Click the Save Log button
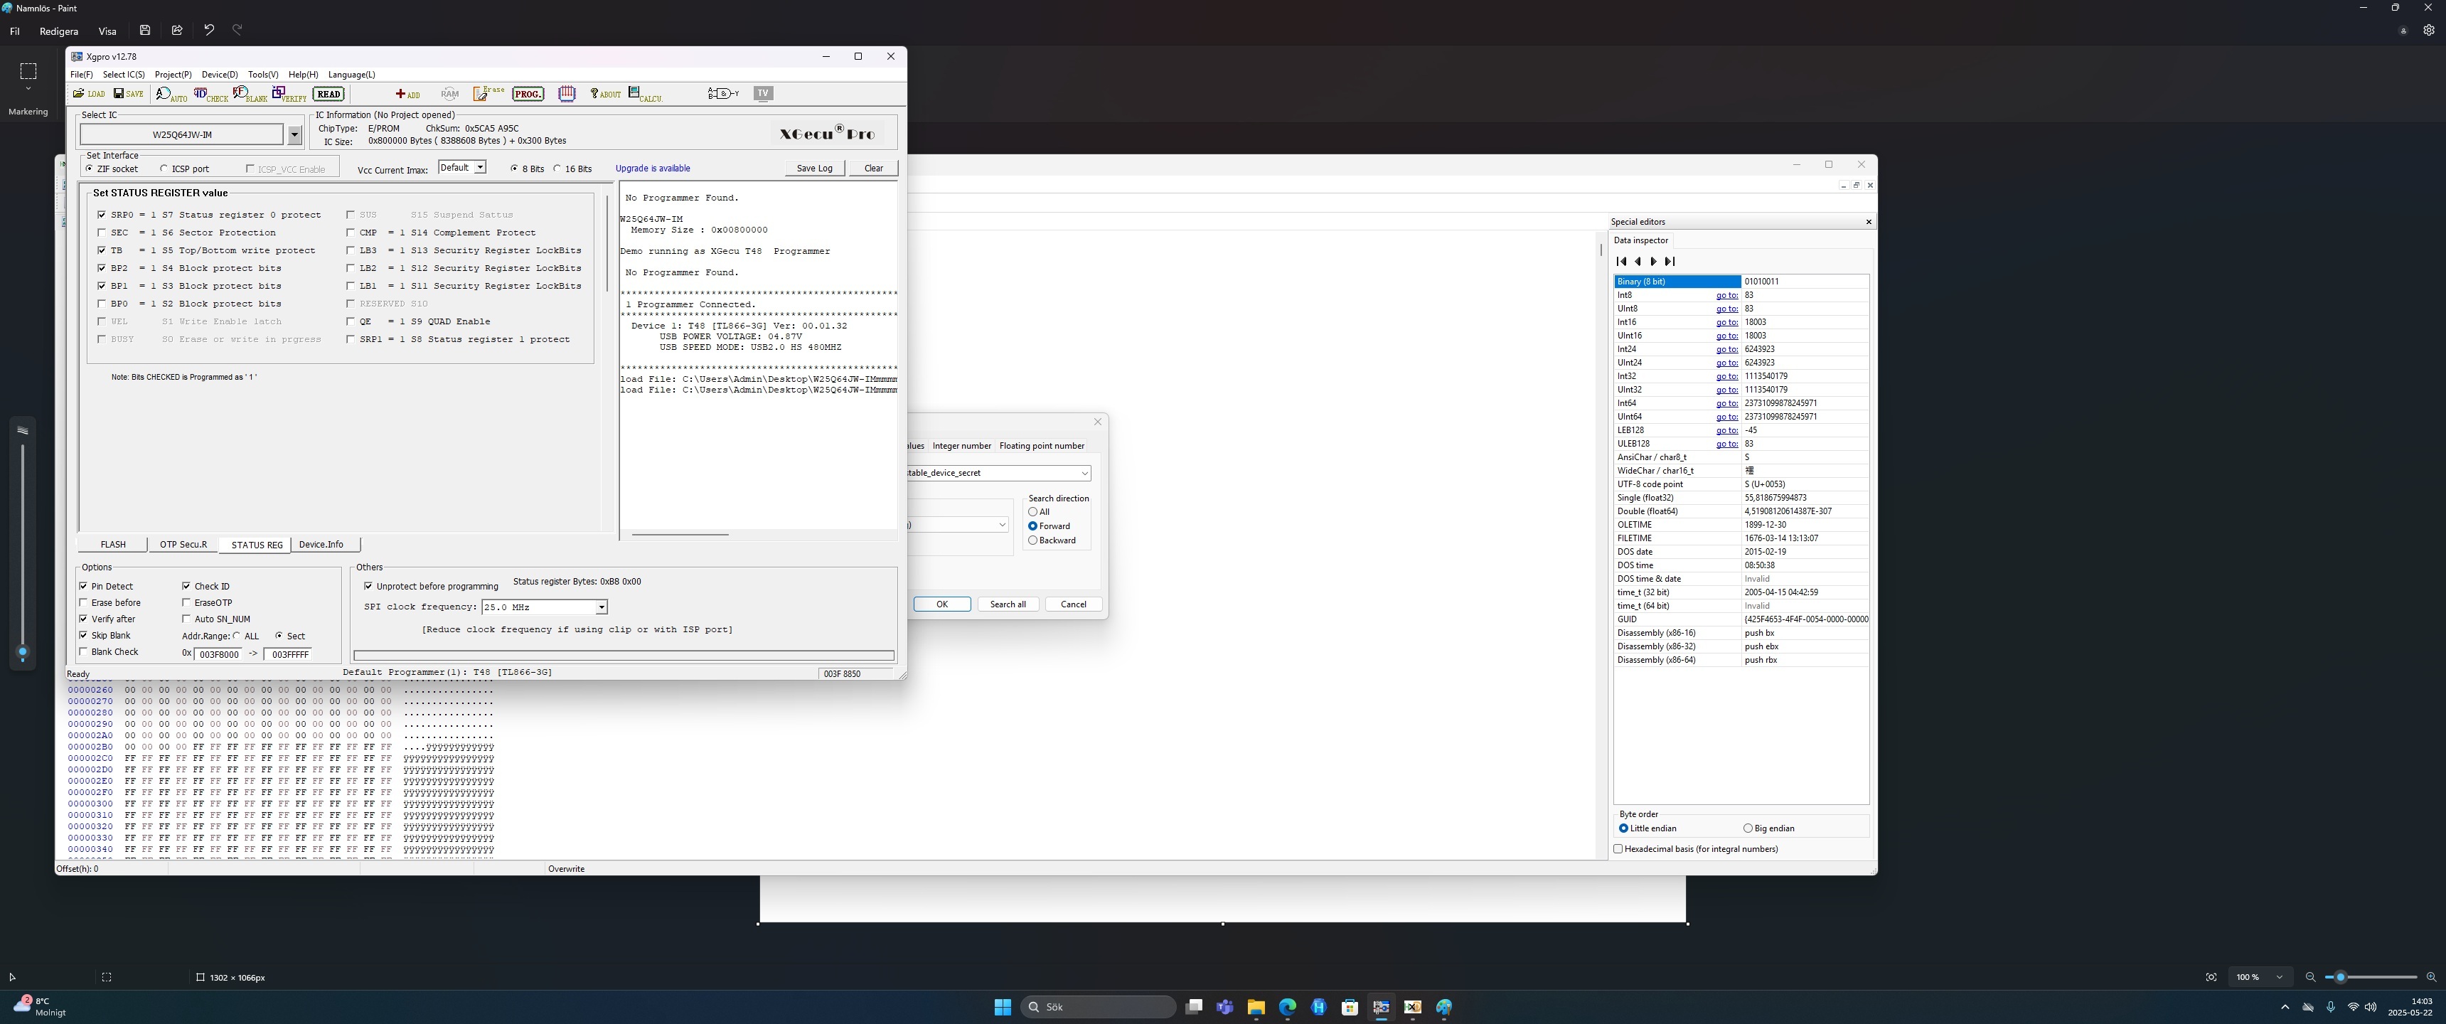This screenshot has height=1024, width=2446. pos(813,168)
